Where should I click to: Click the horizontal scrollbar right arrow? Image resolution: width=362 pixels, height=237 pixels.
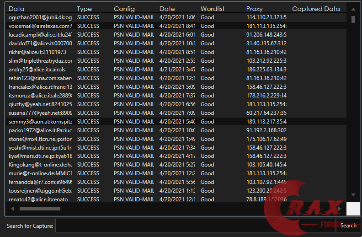339,209
